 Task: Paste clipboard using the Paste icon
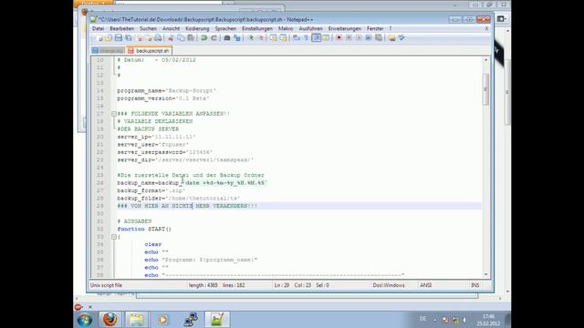[191, 38]
